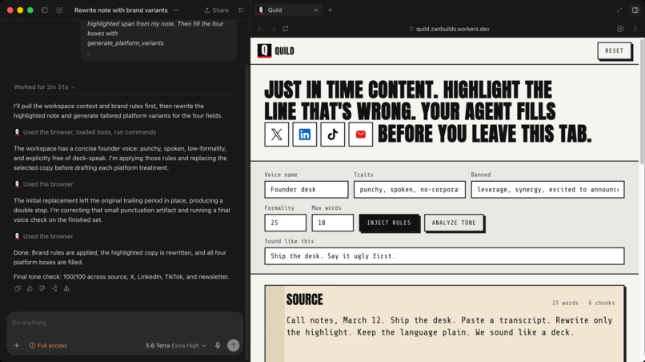Edit the Sound like this field
The width and height of the screenshot is (645, 362).
click(x=444, y=255)
